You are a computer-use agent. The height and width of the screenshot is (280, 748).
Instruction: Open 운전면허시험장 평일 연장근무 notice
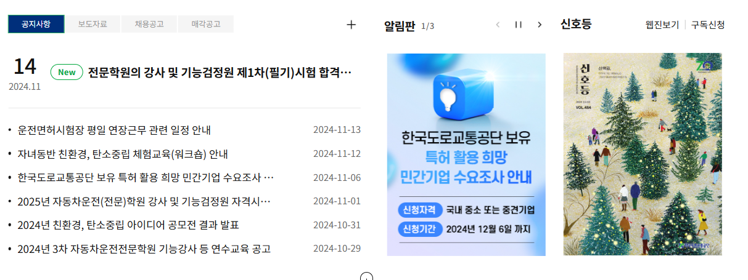(115, 130)
